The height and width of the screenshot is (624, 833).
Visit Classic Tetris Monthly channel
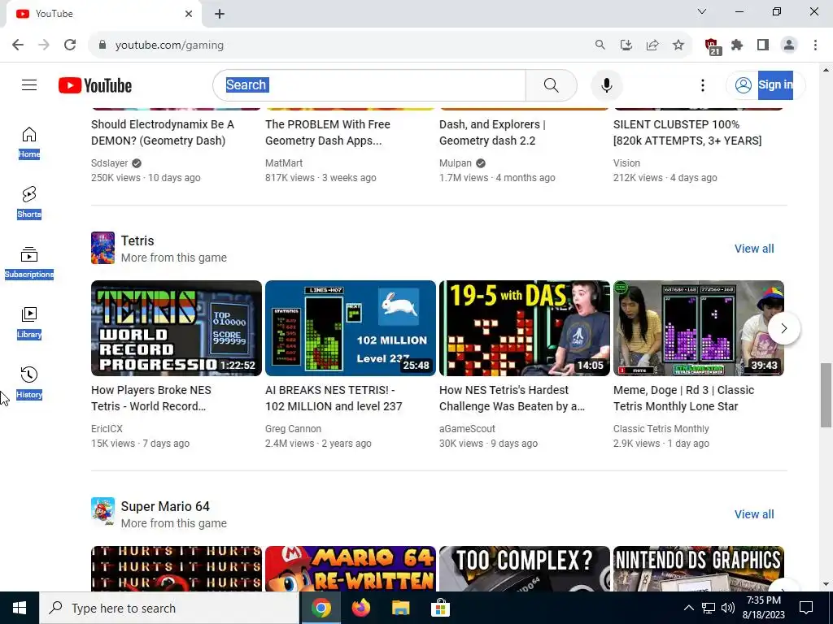tap(661, 428)
